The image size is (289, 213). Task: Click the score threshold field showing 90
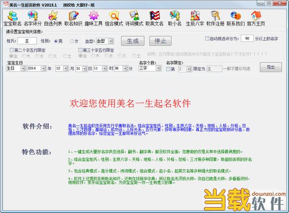tap(247, 38)
